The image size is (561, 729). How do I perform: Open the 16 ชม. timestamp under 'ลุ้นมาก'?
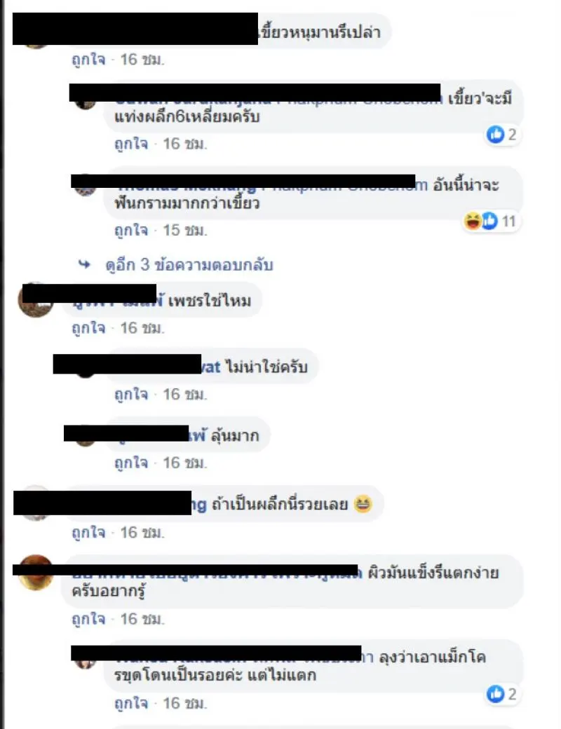tap(184, 463)
